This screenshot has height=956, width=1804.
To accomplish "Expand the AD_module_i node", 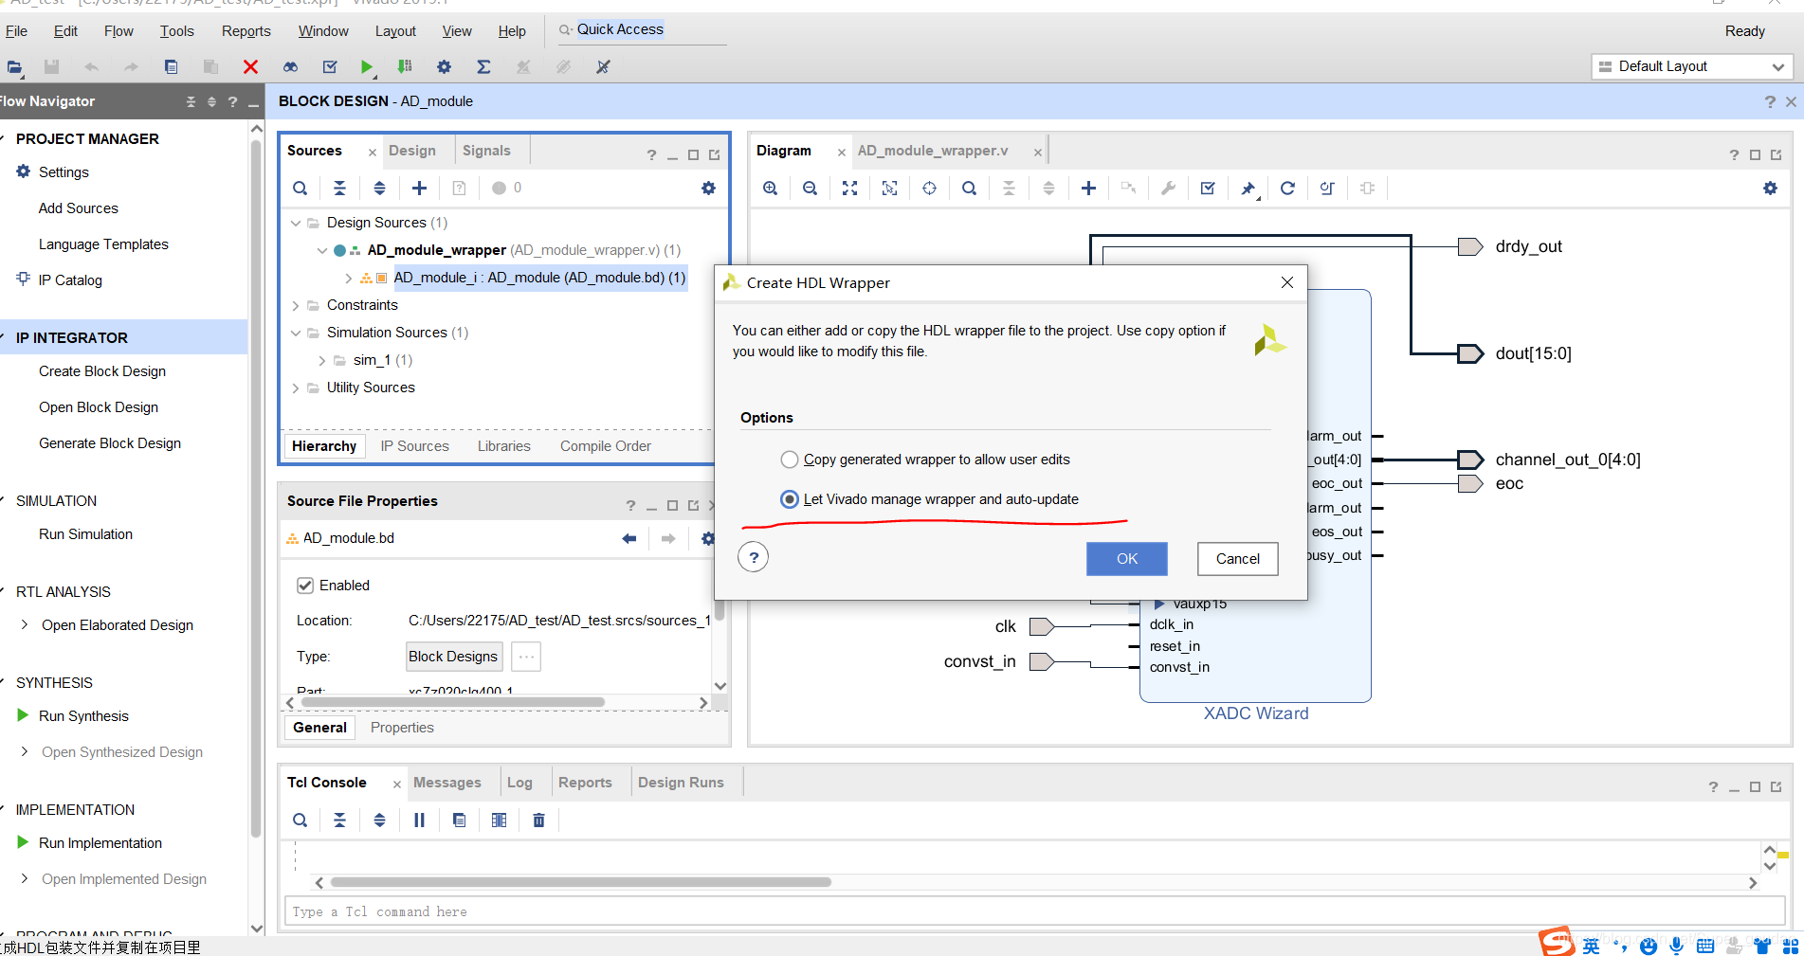I will tap(348, 278).
